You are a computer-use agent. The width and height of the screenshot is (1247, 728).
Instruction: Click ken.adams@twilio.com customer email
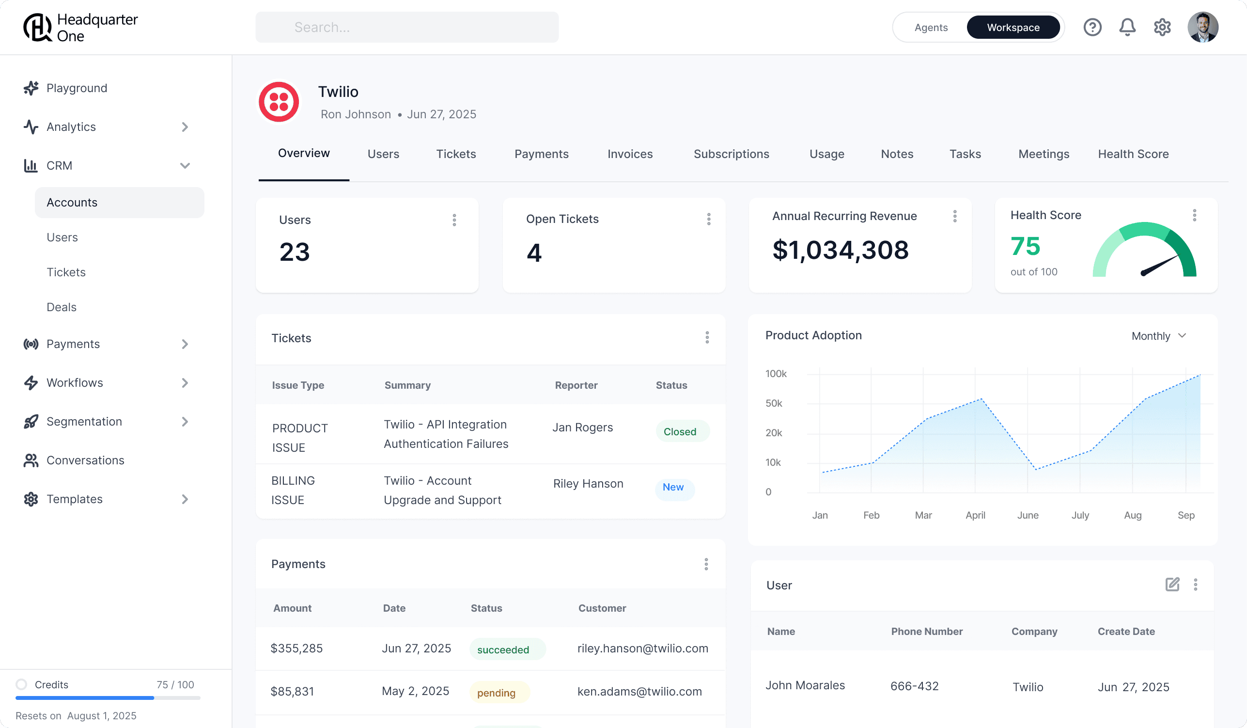click(639, 691)
